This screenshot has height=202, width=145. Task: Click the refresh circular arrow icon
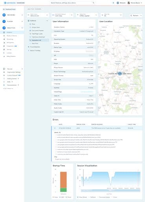pos(131,15)
